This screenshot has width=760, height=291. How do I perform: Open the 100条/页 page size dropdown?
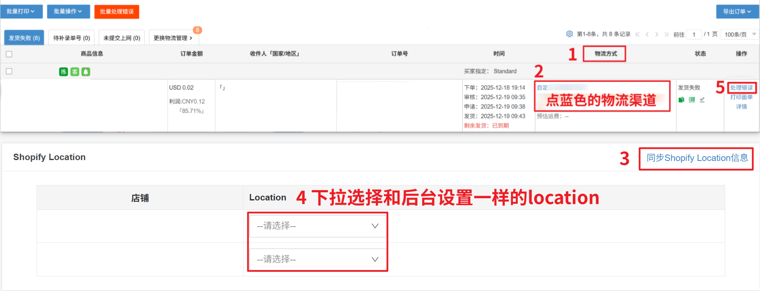740,34
